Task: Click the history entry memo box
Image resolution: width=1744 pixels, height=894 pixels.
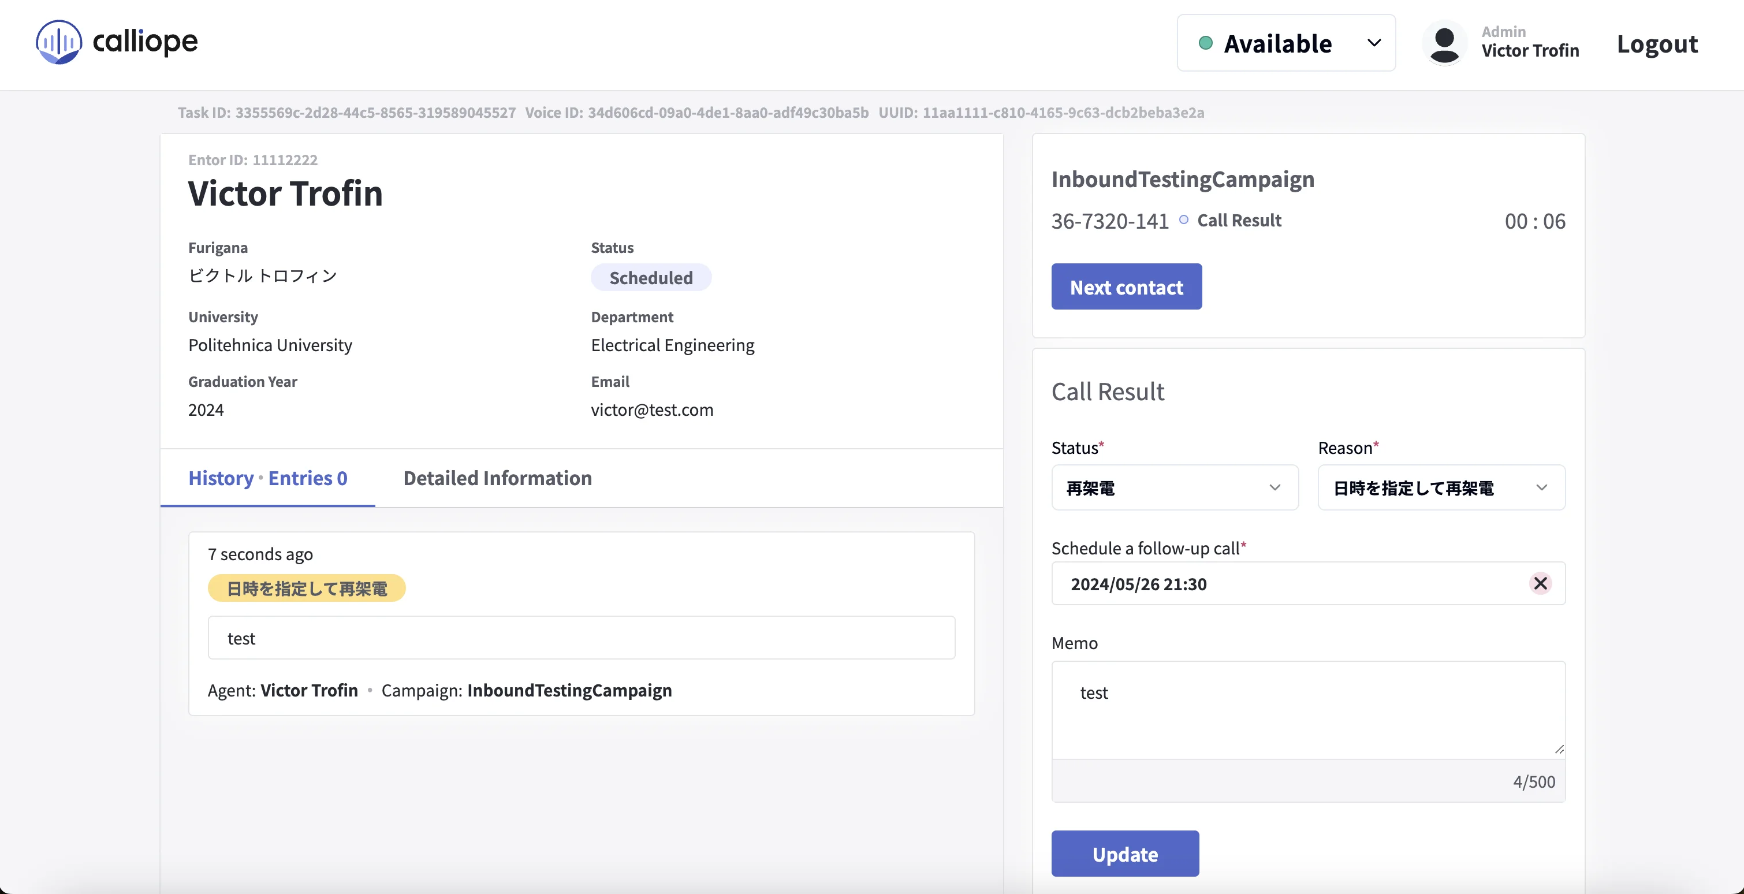Action: [x=581, y=638]
